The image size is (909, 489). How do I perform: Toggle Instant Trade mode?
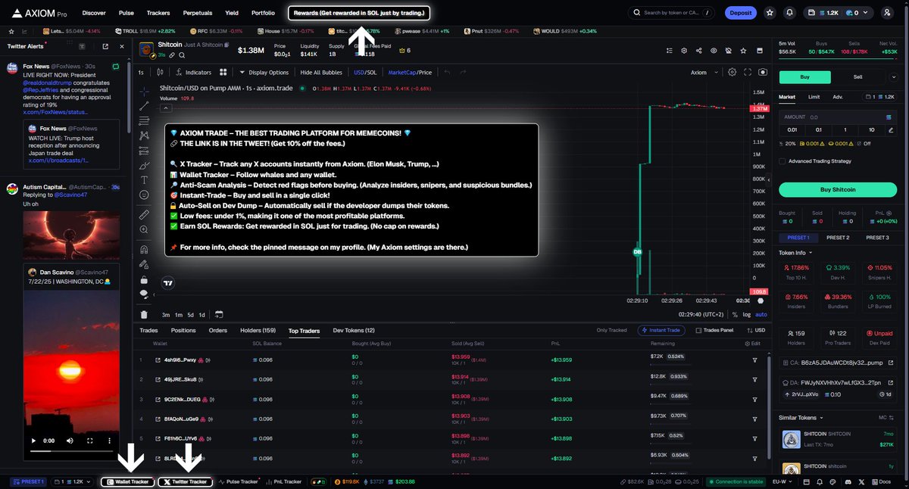[x=663, y=331]
